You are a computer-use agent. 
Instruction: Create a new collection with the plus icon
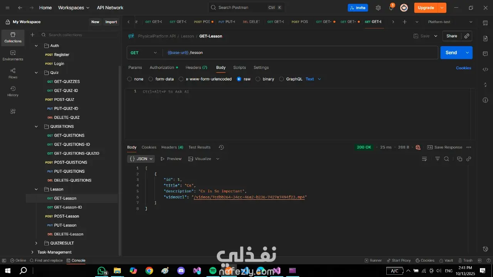point(32,35)
